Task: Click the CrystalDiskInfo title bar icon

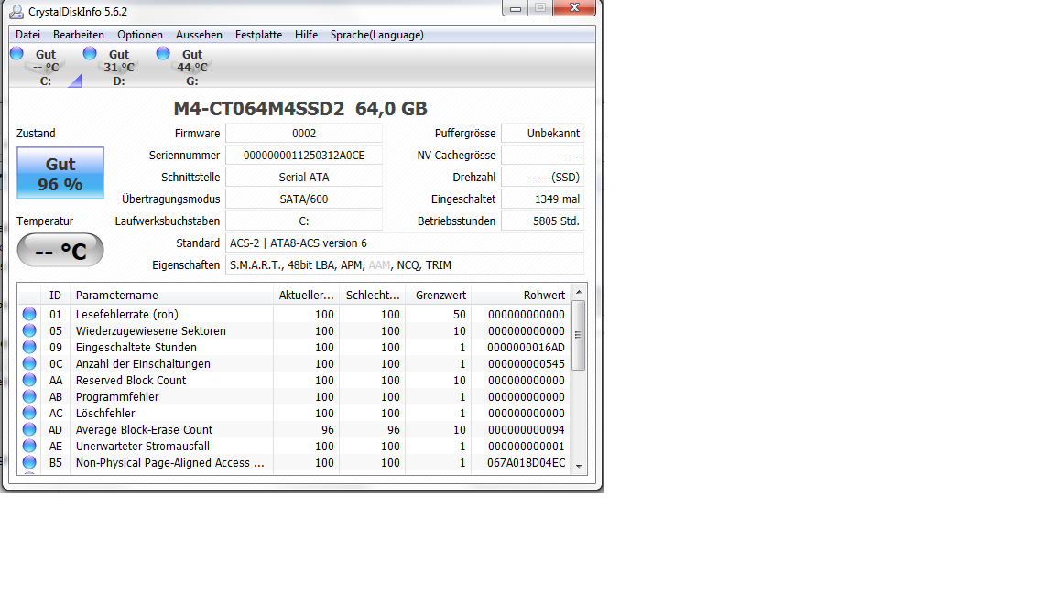Action: tap(16, 11)
